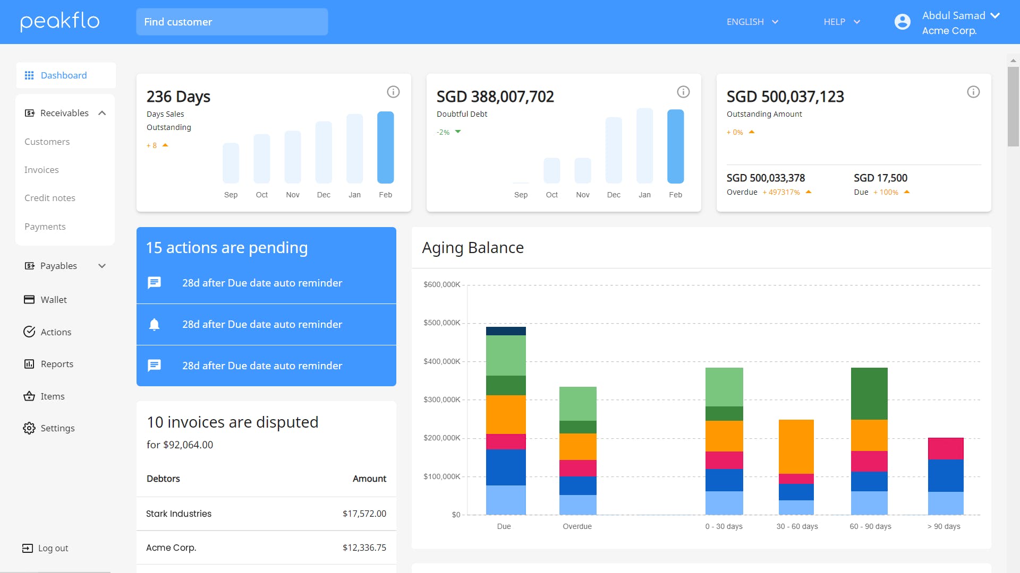Open the Invoices sidebar item
Viewport: 1020px width, 573px height.
pos(41,170)
